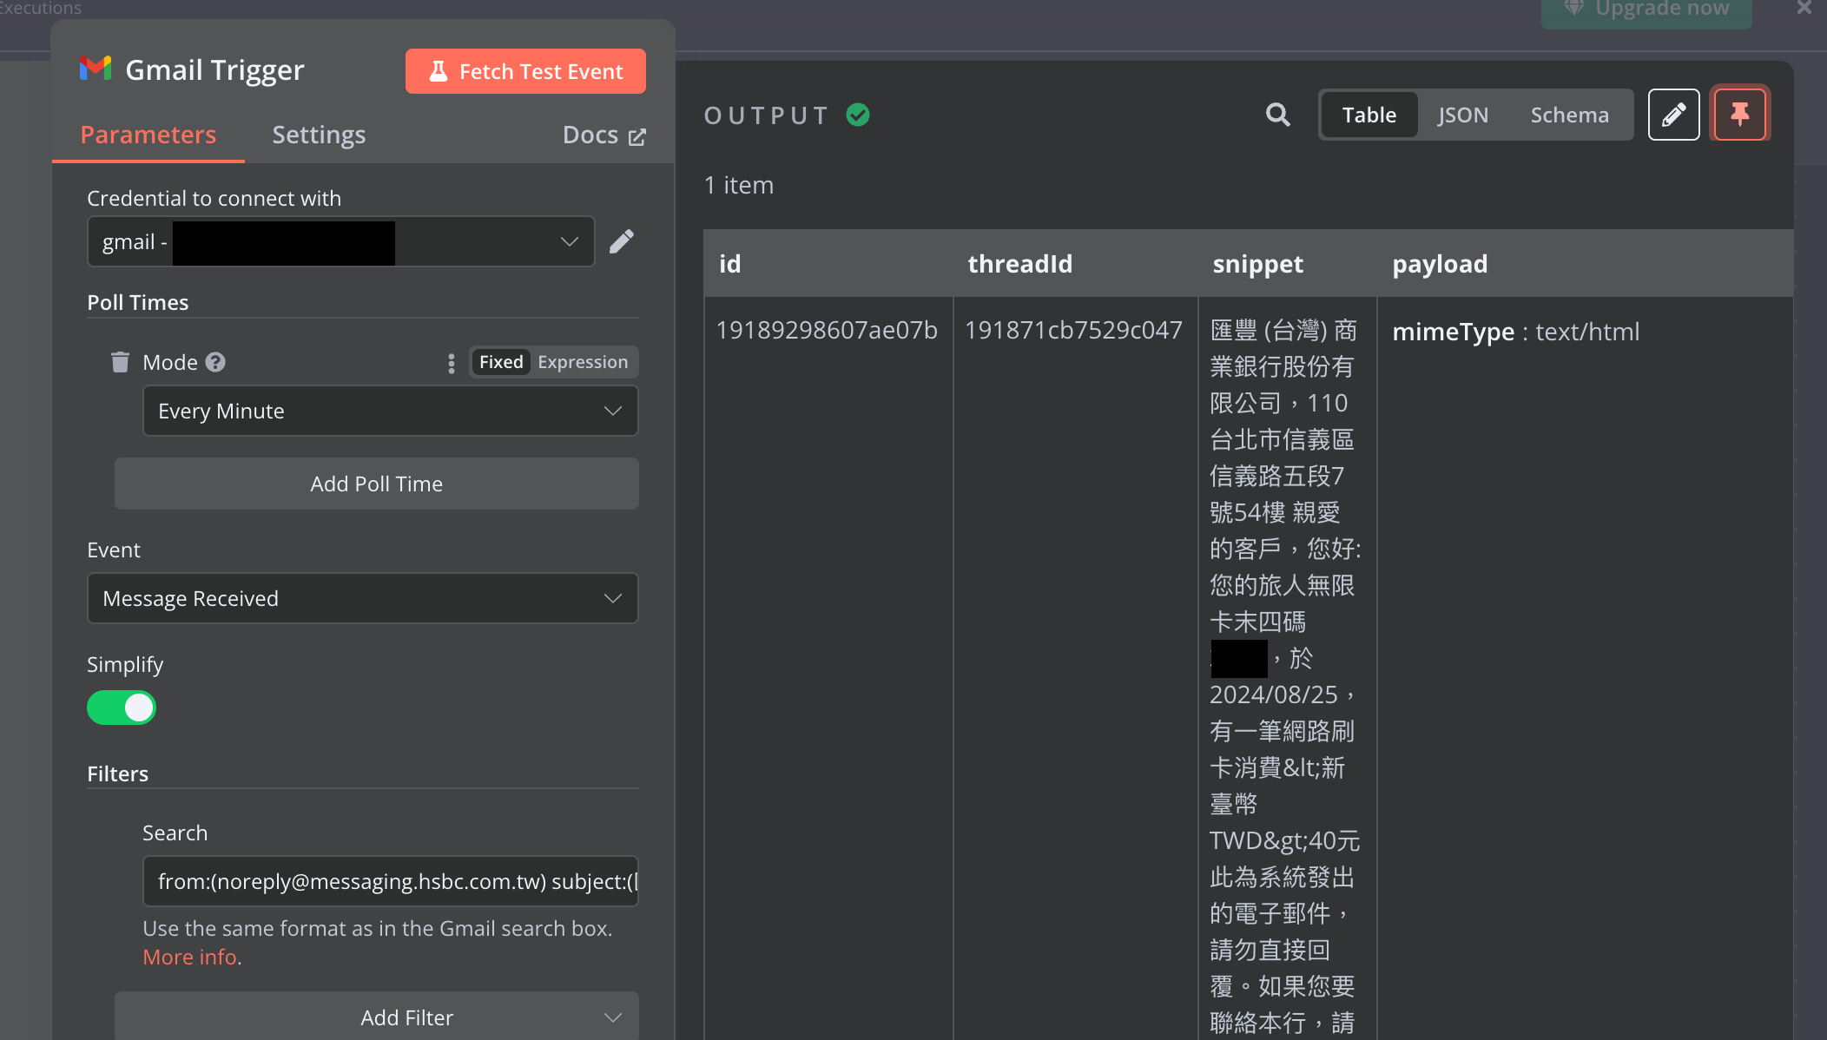Expand the Add Filter dropdown
1827x1040 pixels.
pos(377,1017)
